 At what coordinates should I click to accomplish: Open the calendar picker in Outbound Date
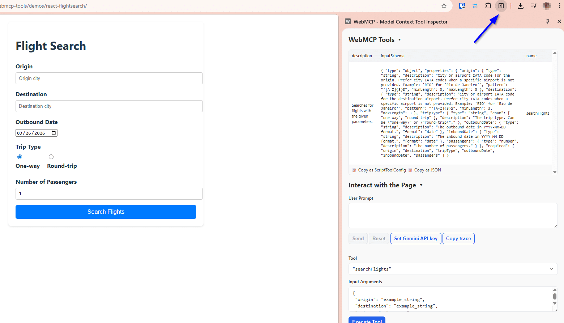point(54,133)
